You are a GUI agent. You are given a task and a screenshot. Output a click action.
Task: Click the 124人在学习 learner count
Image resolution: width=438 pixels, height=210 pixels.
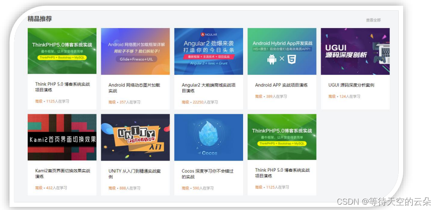pos(350,96)
